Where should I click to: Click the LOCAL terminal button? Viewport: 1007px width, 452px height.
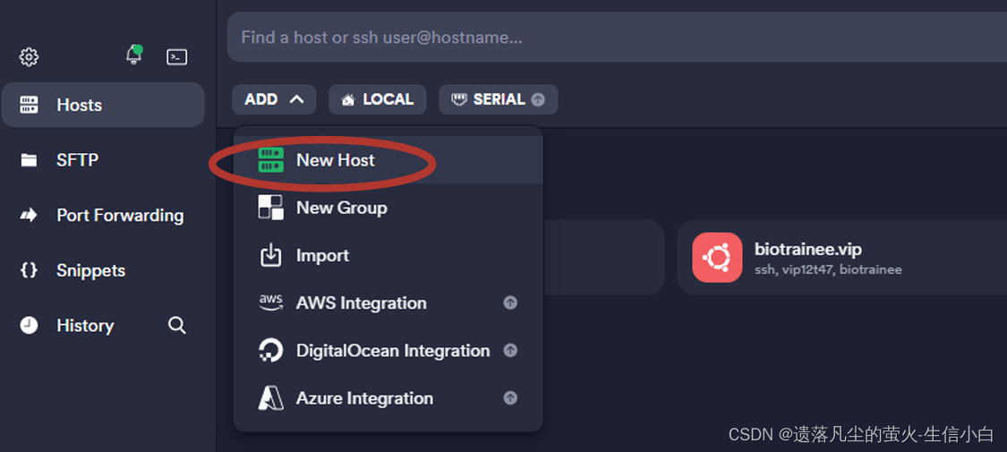click(x=377, y=99)
